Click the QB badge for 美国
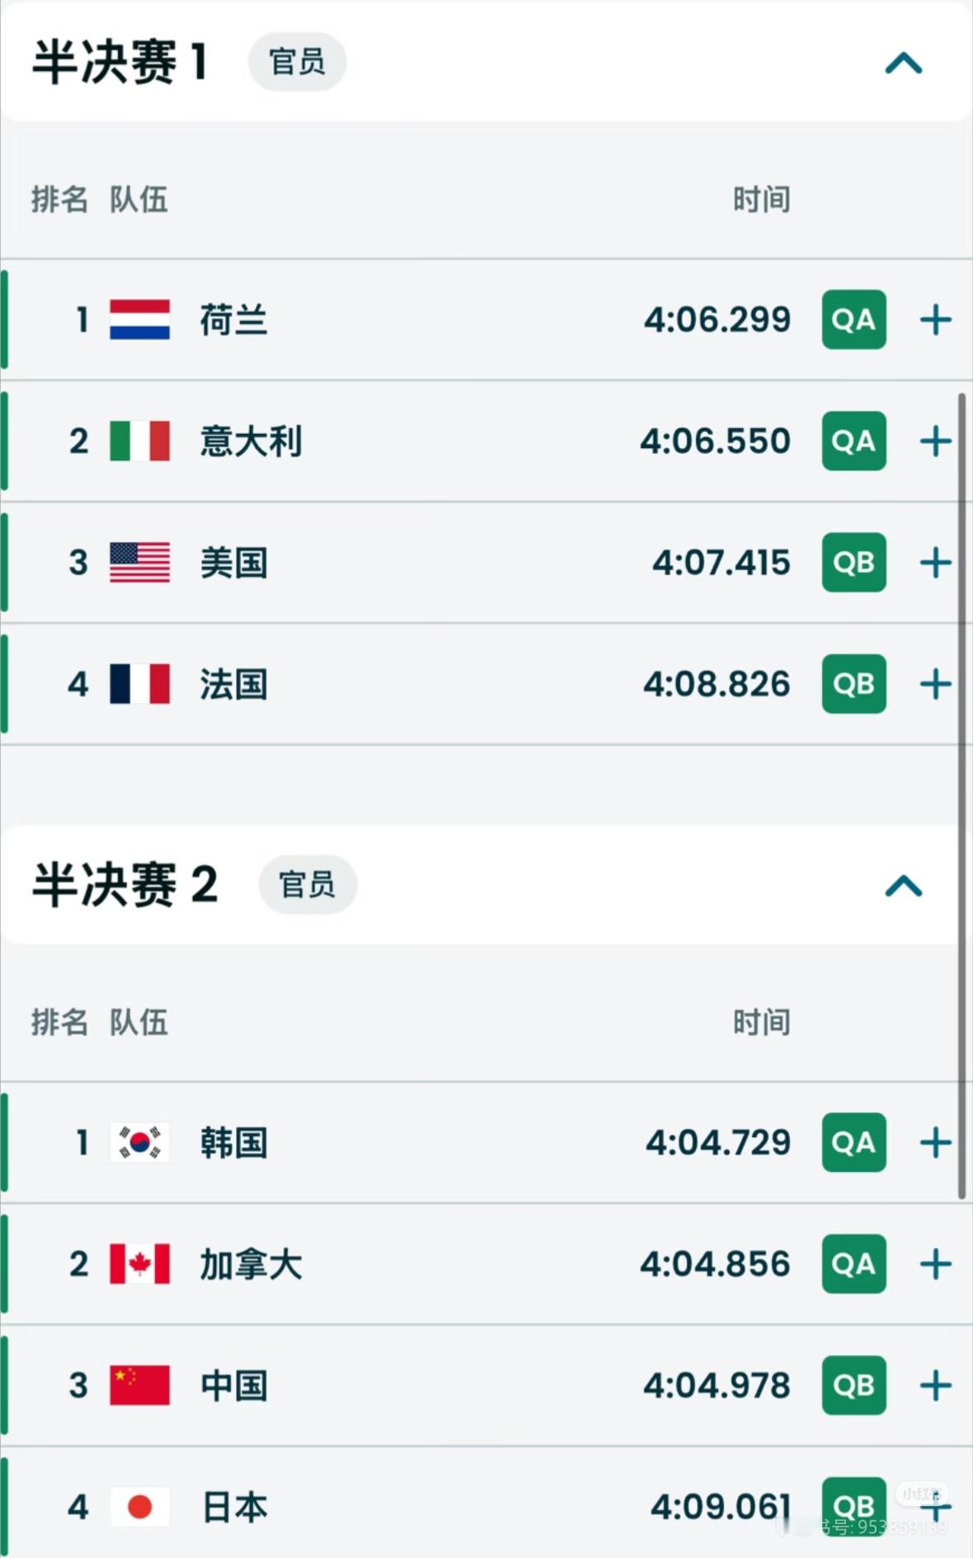 pos(853,563)
